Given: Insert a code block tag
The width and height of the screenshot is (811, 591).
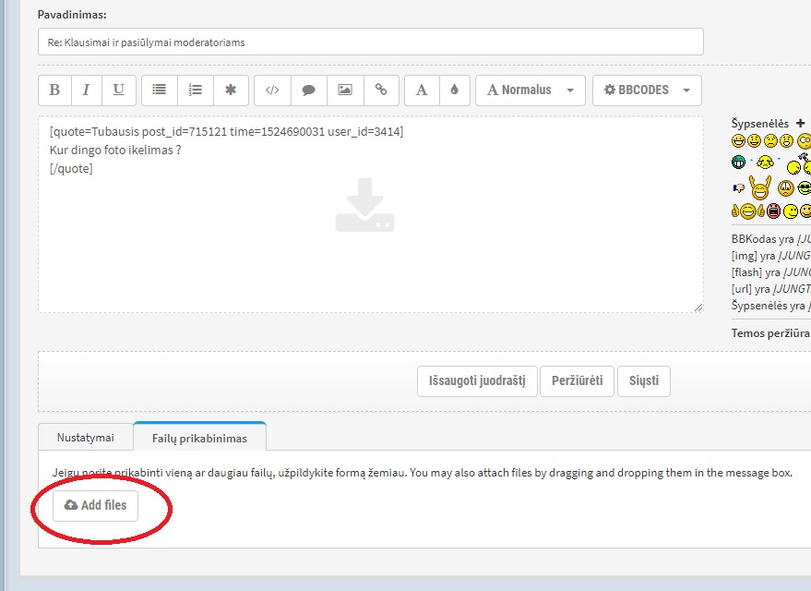Looking at the screenshot, I should coord(272,90).
